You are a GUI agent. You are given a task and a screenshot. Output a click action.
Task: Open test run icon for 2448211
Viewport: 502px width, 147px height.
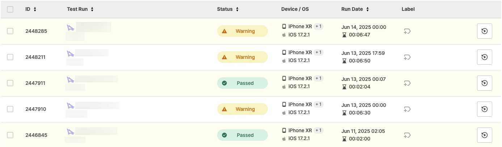(x=71, y=53)
